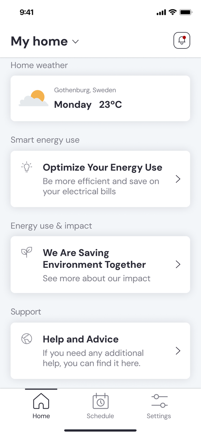Tap the lightbulb energy icon
Screen dimensions: 201x436
(x=27, y=167)
